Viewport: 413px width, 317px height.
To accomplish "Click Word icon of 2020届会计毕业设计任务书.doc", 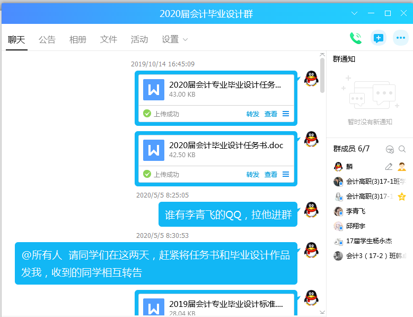I will pos(154,150).
